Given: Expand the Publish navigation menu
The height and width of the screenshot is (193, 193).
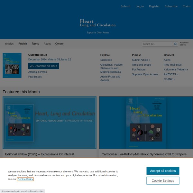Looking at the screenshot, I should tap(23, 44).
